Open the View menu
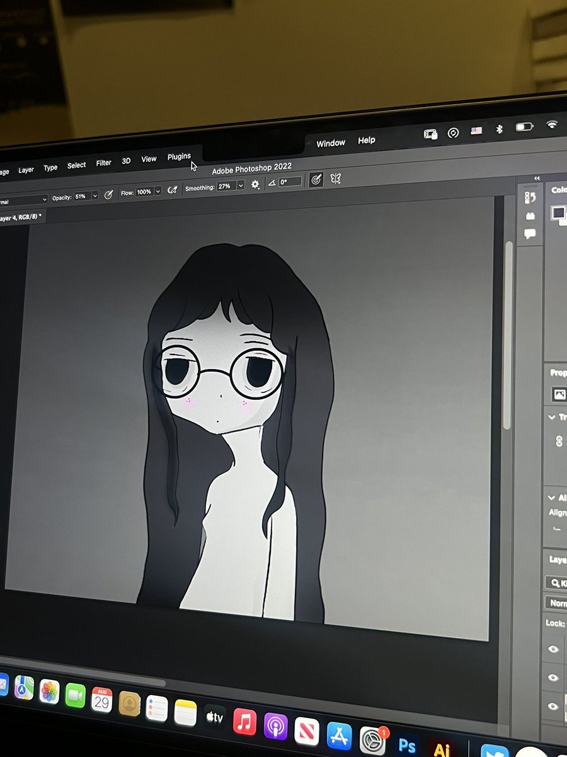This screenshot has height=757, width=567. 149,159
